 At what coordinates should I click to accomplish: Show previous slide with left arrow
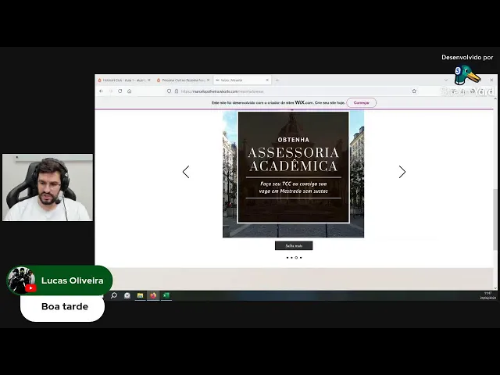tap(186, 172)
